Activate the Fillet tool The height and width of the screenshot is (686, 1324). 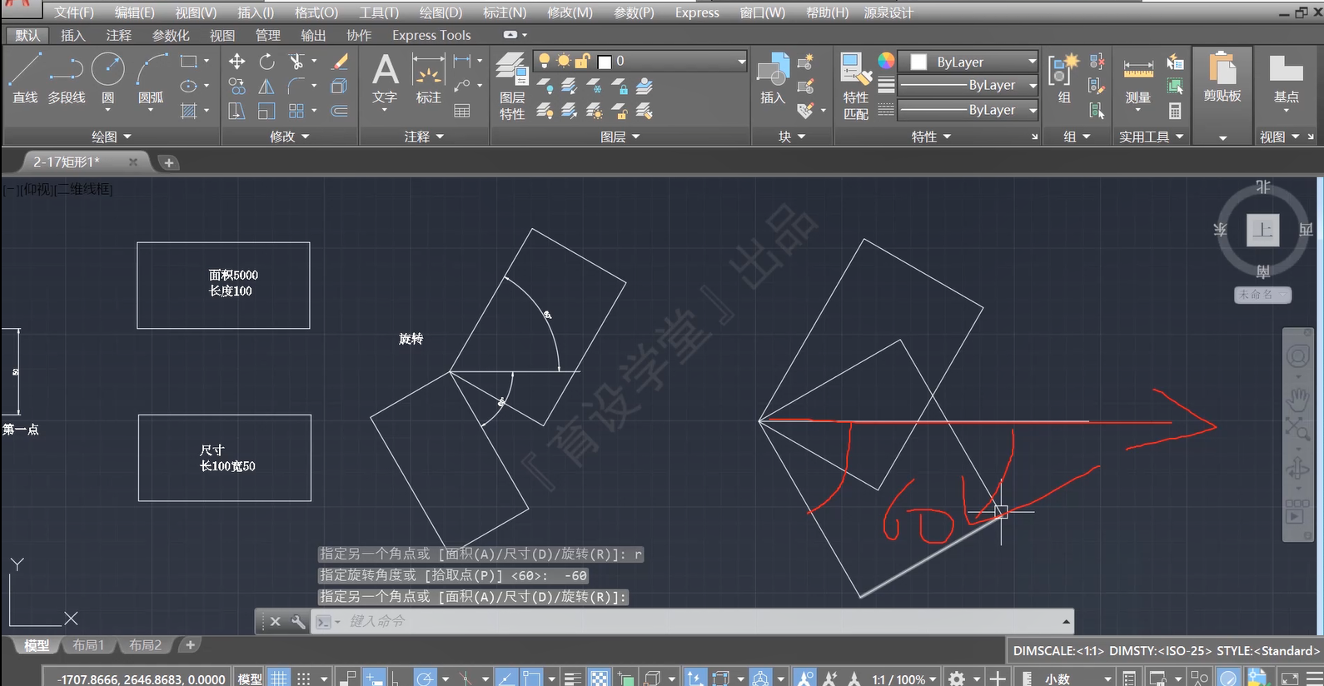tap(296, 87)
